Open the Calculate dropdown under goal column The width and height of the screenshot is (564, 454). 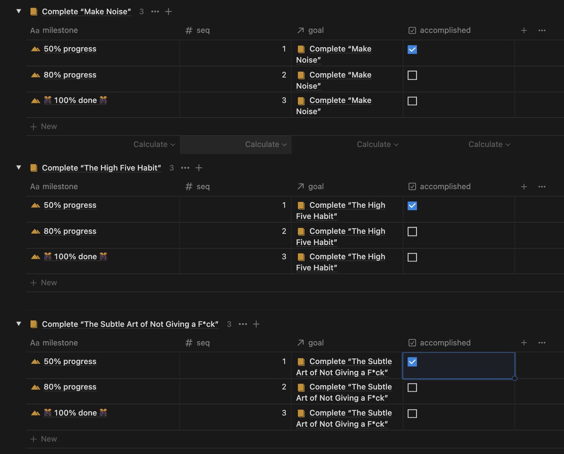[377, 144]
